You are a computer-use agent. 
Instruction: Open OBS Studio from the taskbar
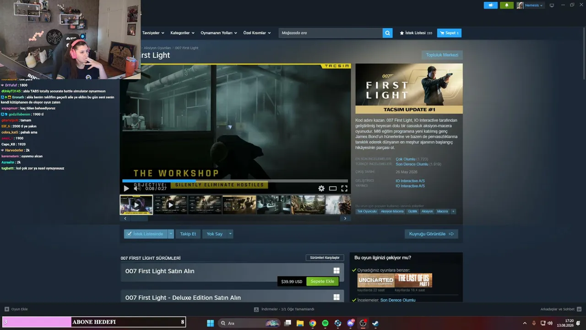coord(363,323)
